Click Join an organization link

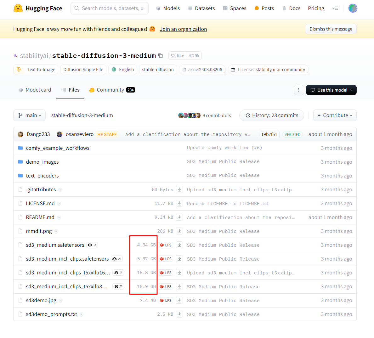coord(184,29)
